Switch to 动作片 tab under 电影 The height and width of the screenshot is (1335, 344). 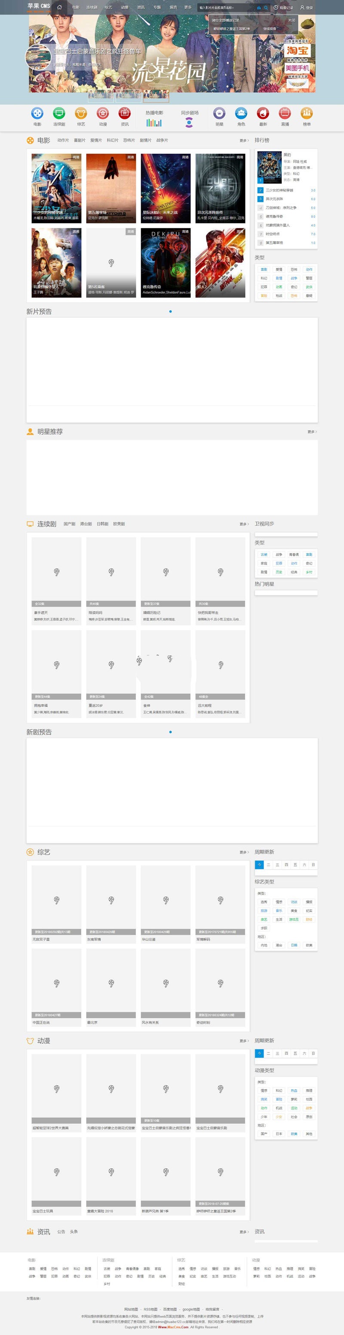(63, 140)
